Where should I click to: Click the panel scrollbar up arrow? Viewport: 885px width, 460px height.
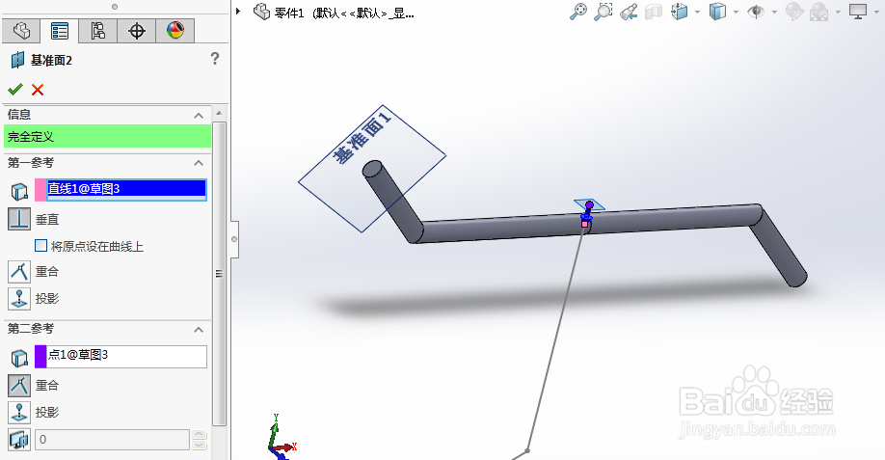[x=219, y=113]
